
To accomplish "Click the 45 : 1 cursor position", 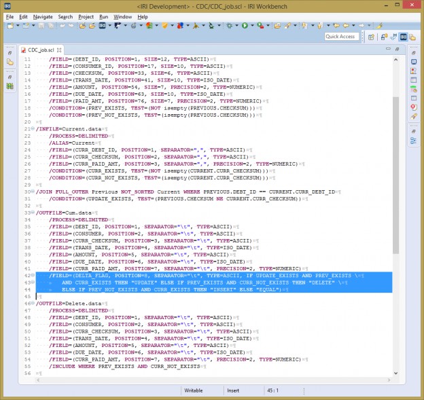I will (272, 390).
